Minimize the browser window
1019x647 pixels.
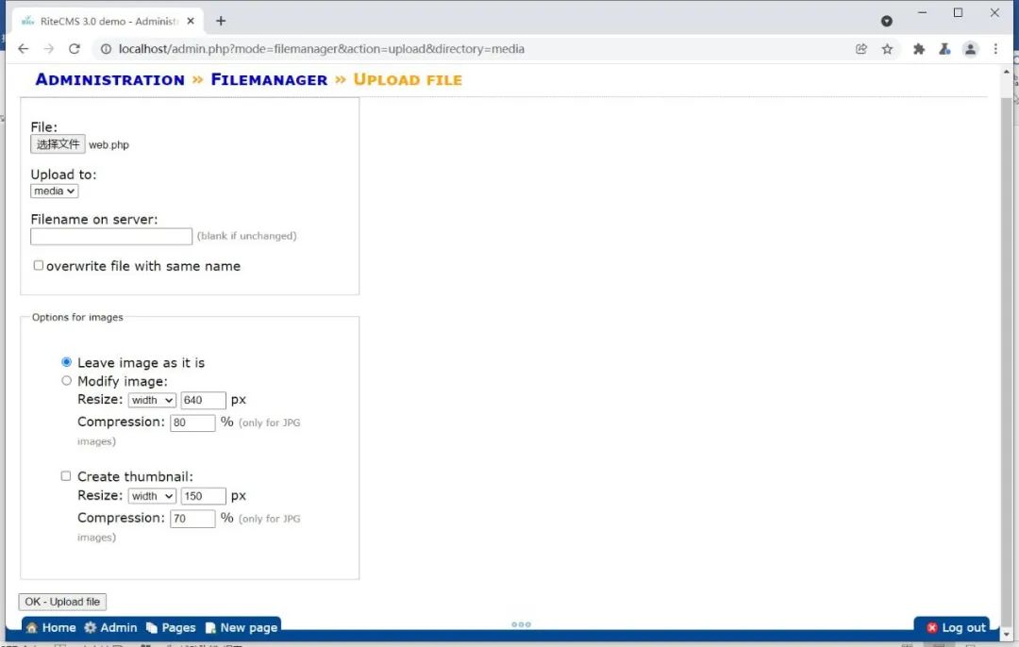click(922, 12)
